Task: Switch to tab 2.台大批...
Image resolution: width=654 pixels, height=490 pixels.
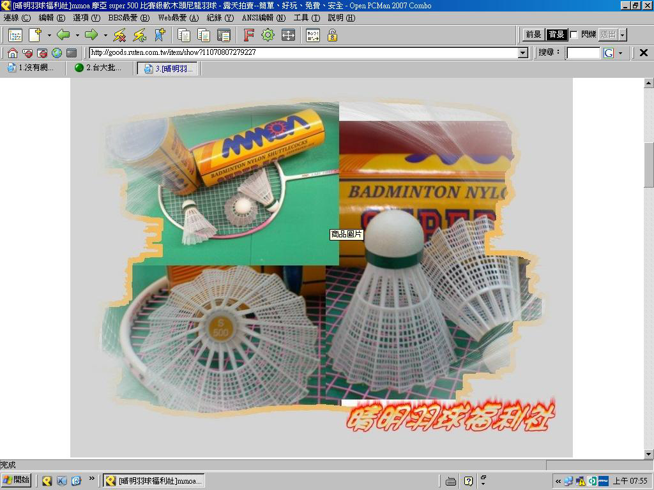Action: click(x=100, y=68)
